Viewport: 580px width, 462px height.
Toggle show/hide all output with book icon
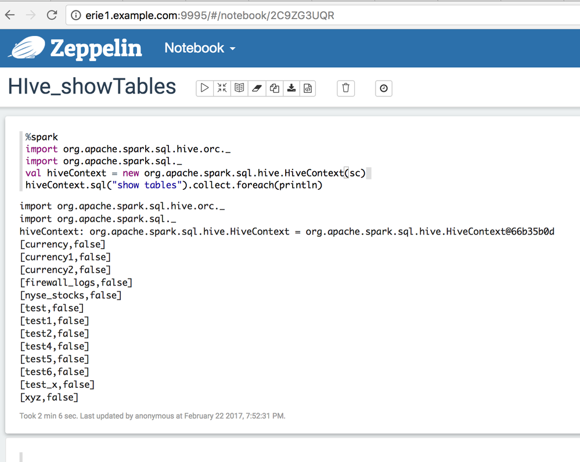point(239,88)
